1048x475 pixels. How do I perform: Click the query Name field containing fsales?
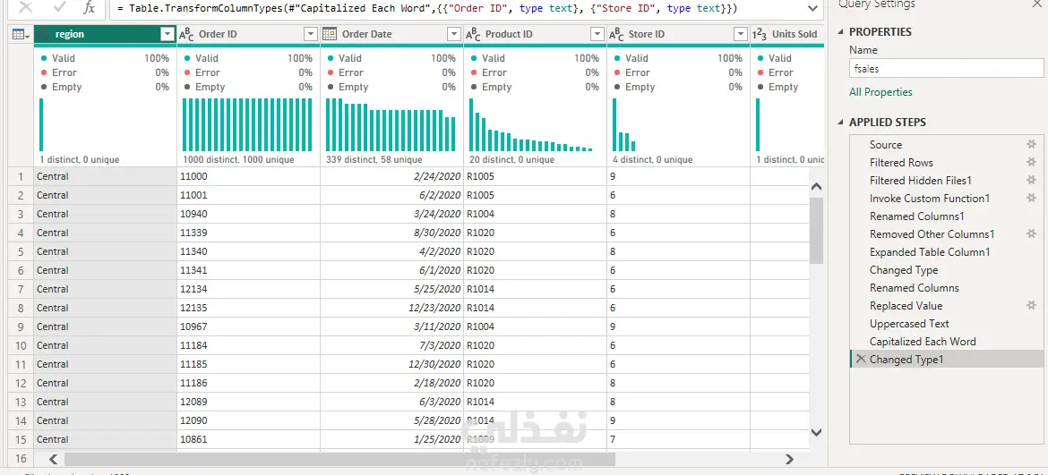pyautogui.click(x=946, y=68)
